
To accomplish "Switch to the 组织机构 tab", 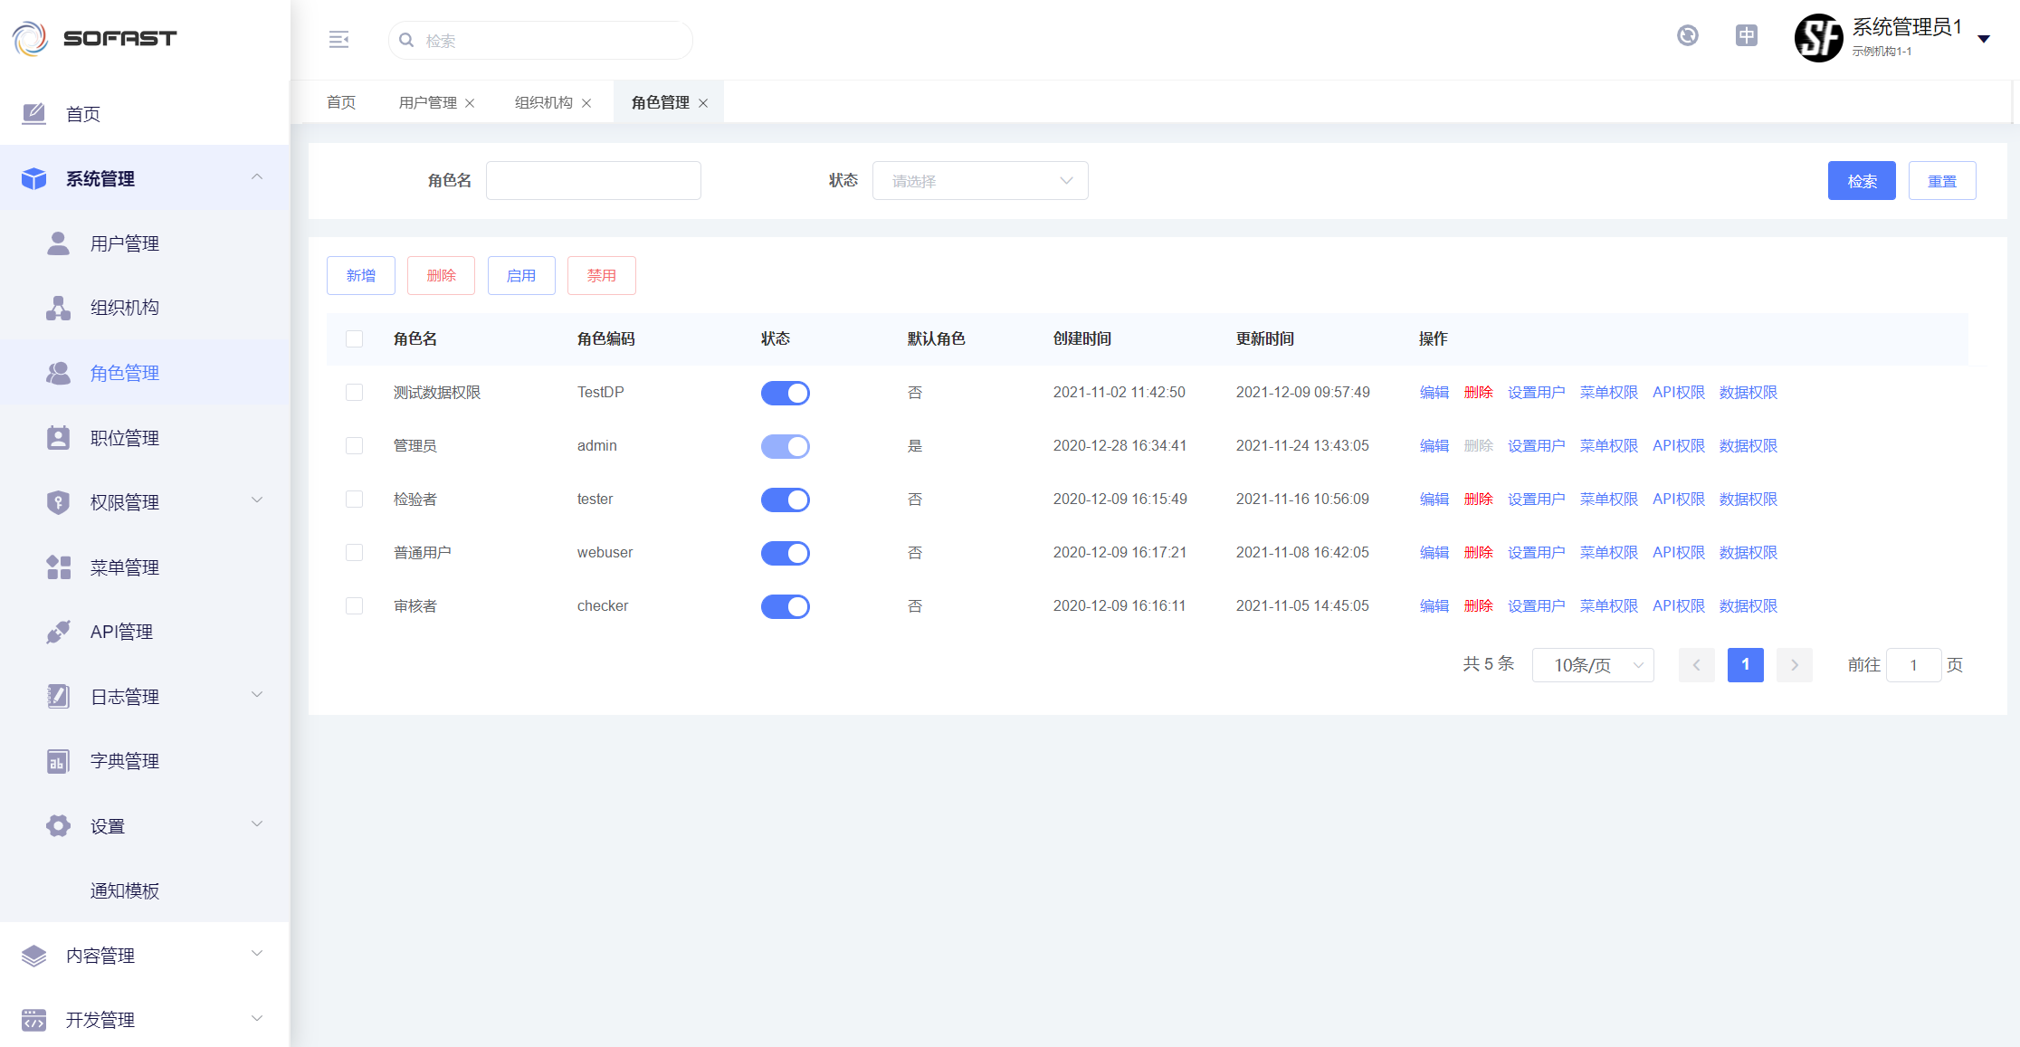I will [543, 102].
